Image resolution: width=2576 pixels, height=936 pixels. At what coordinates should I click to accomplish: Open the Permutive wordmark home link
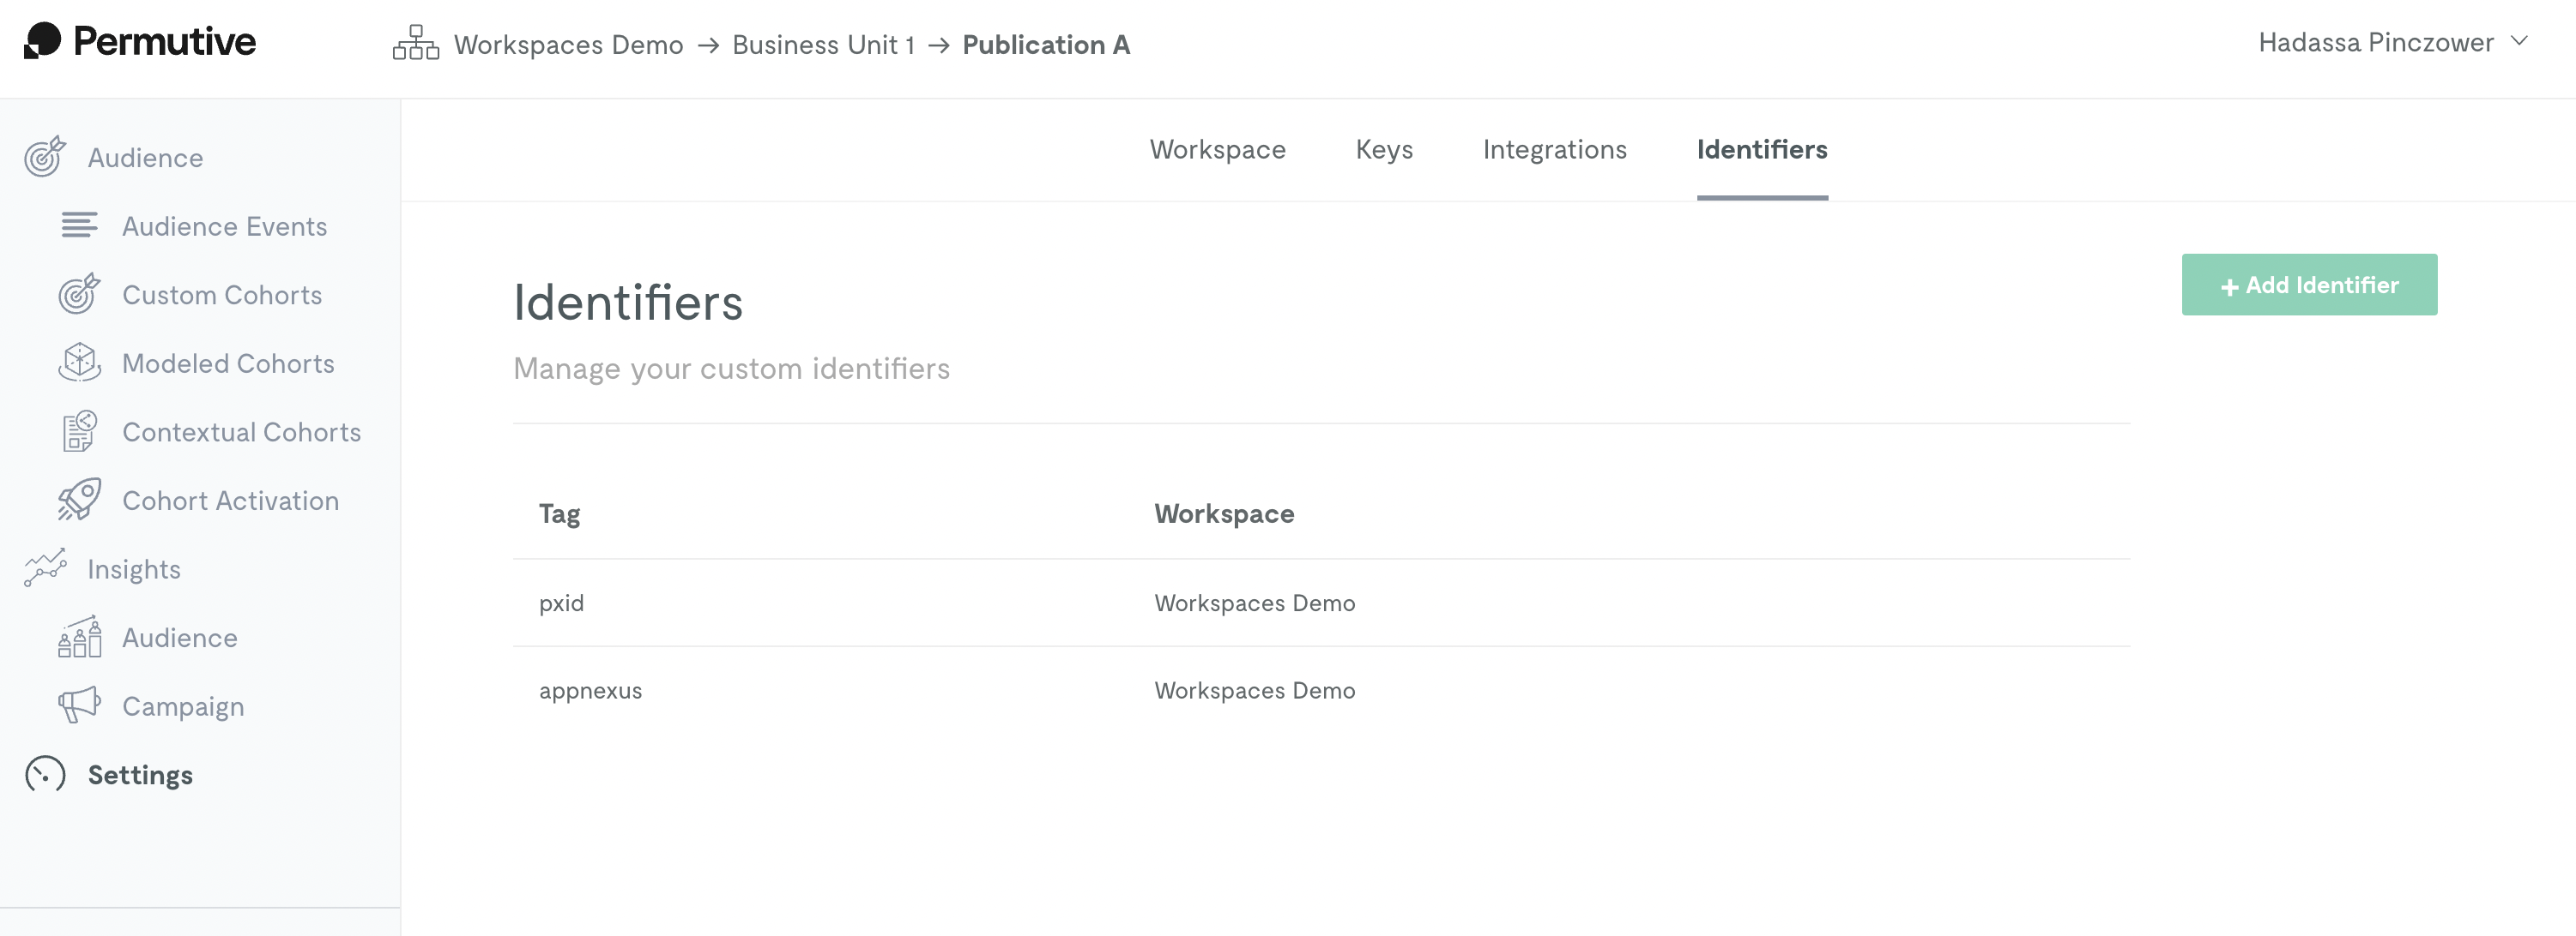coord(164,41)
